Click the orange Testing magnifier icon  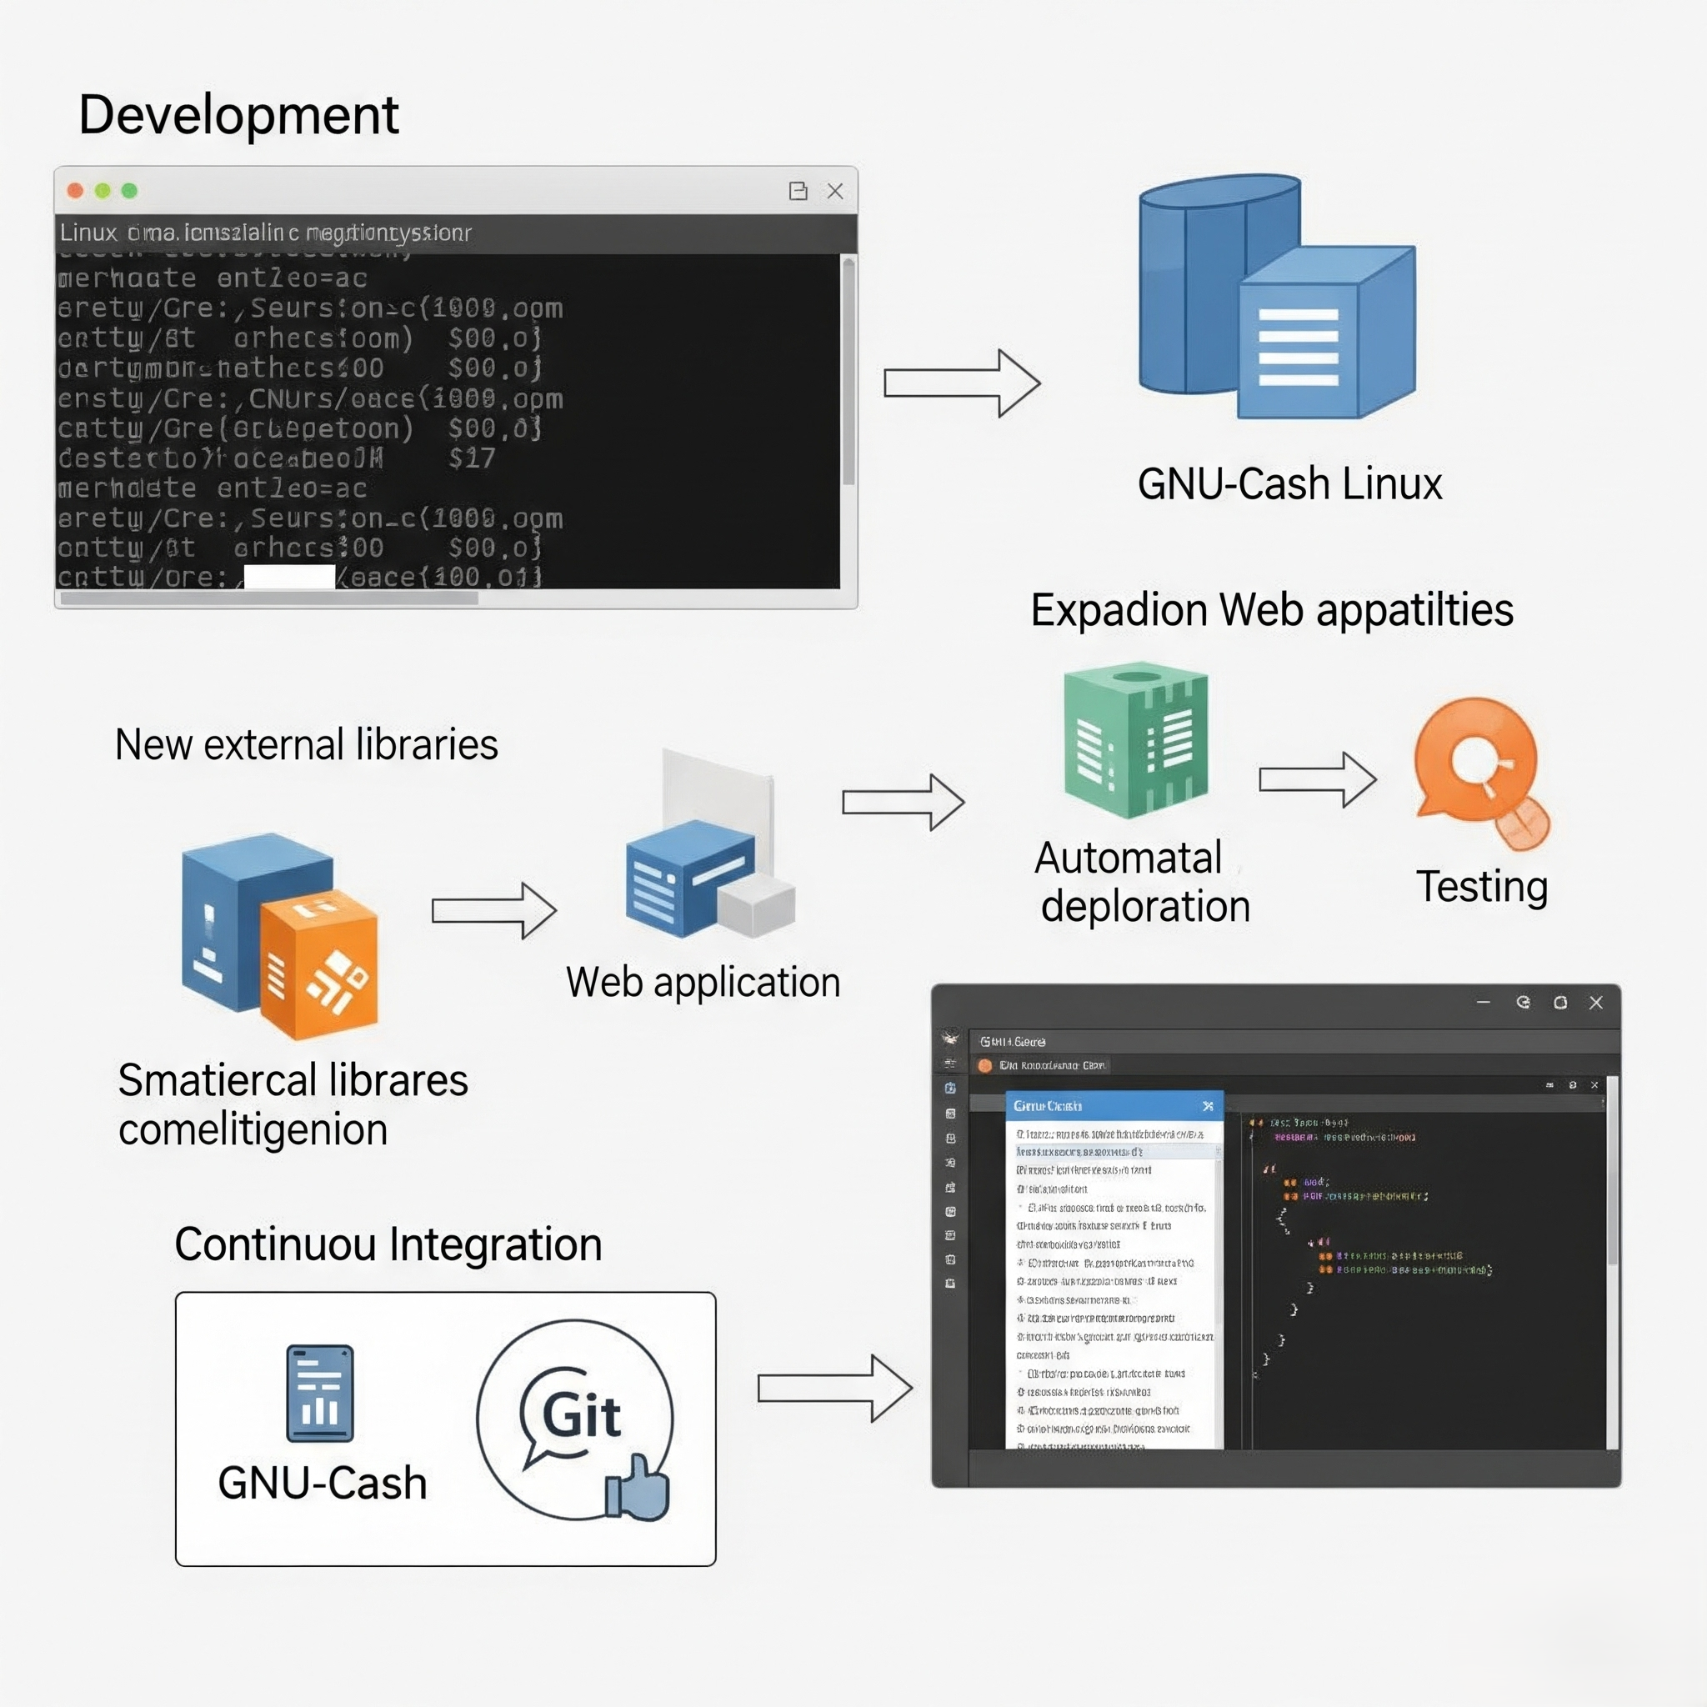point(1482,773)
